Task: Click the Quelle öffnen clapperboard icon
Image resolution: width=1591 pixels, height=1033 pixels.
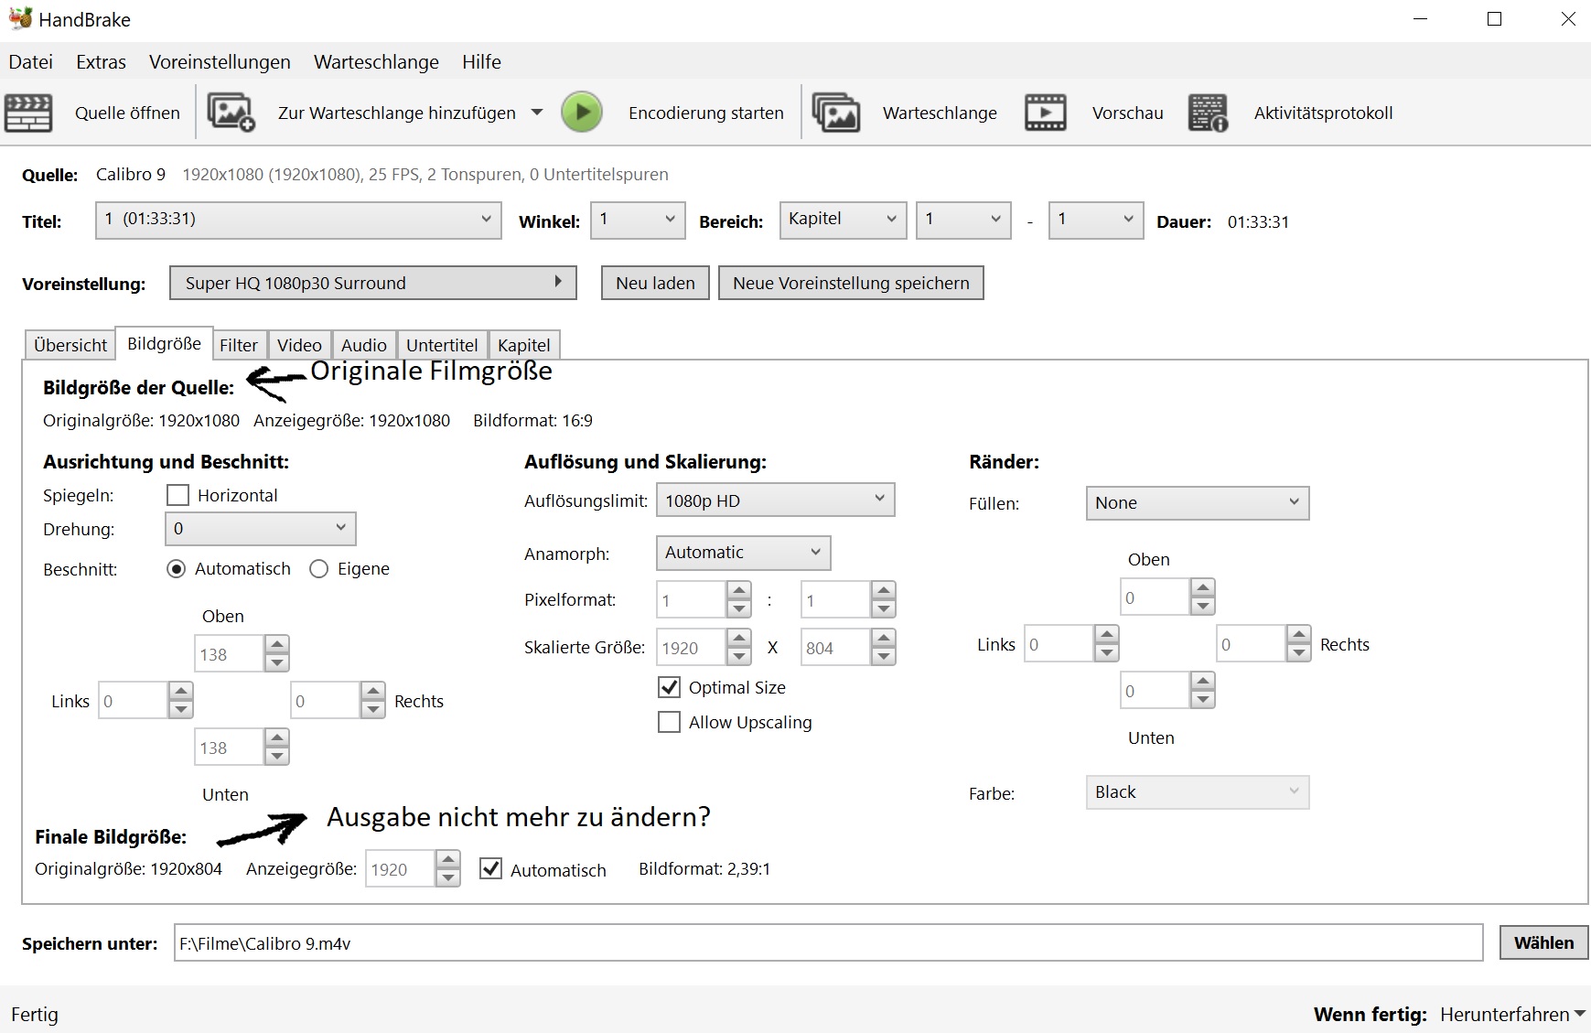Action: pyautogui.click(x=28, y=113)
